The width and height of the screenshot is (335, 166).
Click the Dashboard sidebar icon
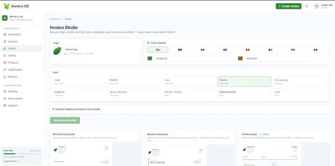(x=5, y=34)
